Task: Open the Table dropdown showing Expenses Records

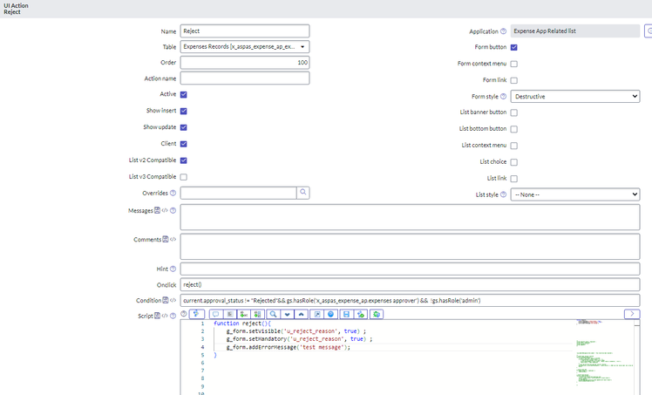Action: pos(245,46)
